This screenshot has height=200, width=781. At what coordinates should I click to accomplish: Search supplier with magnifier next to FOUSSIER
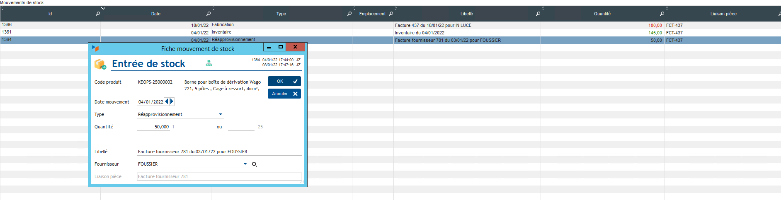click(255, 164)
